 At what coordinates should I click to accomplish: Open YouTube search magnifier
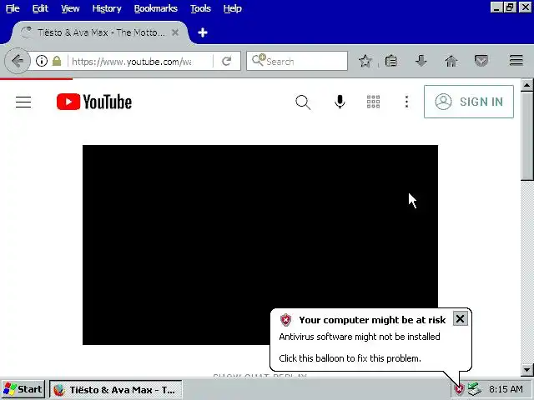click(x=303, y=102)
